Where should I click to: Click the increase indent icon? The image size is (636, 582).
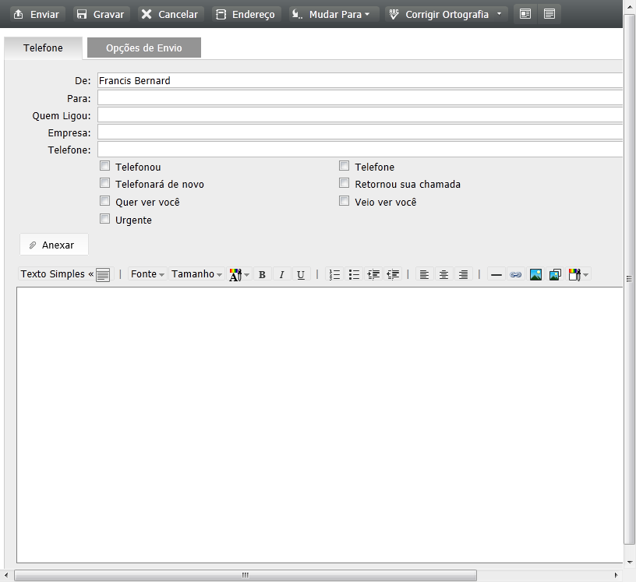tap(373, 274)
